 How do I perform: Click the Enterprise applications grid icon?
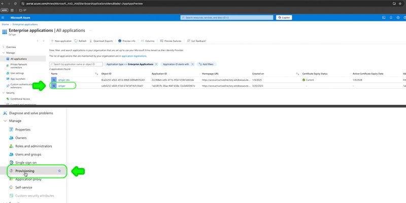pos(5,32)
